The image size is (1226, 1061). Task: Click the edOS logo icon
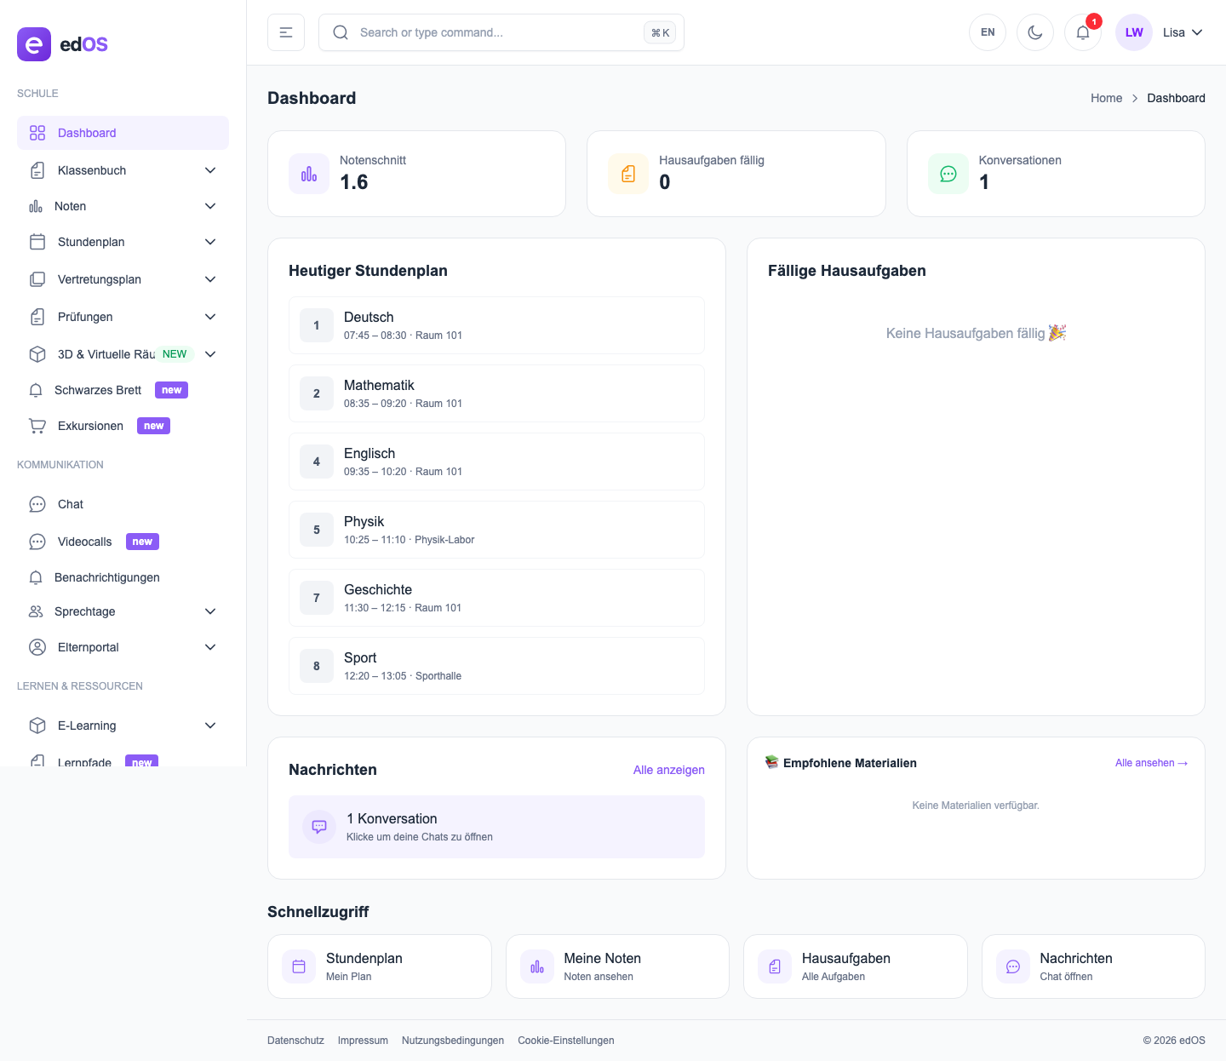[x=34, y=44]
